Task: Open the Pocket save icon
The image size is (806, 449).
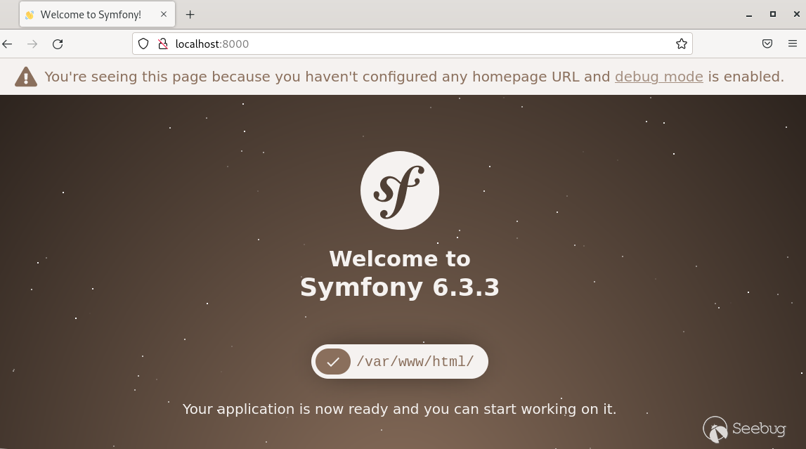Action: tap(767, 44)
